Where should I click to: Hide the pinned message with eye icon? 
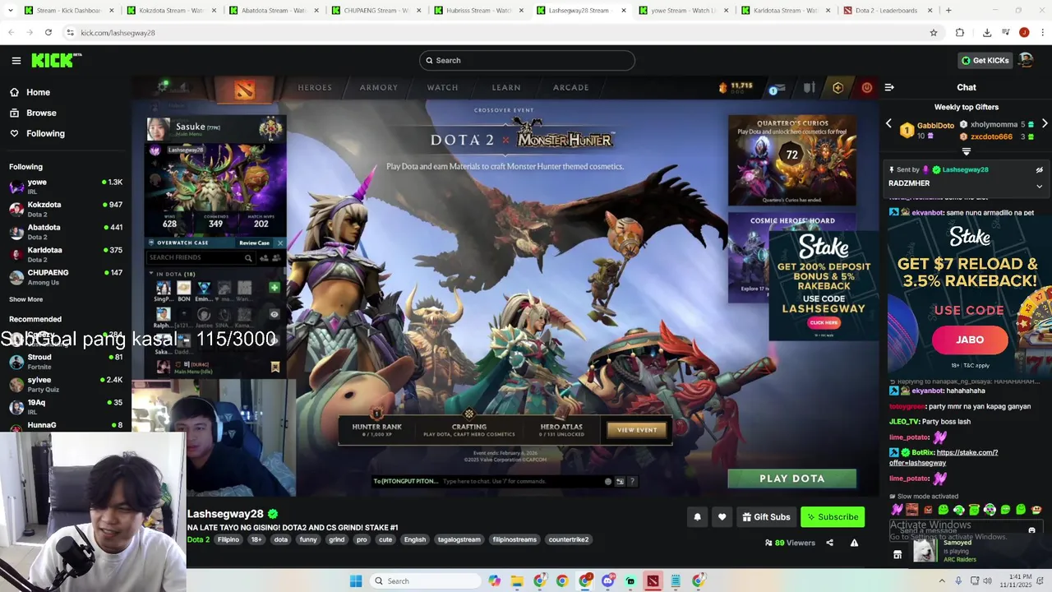click(x=1039, y=170)
